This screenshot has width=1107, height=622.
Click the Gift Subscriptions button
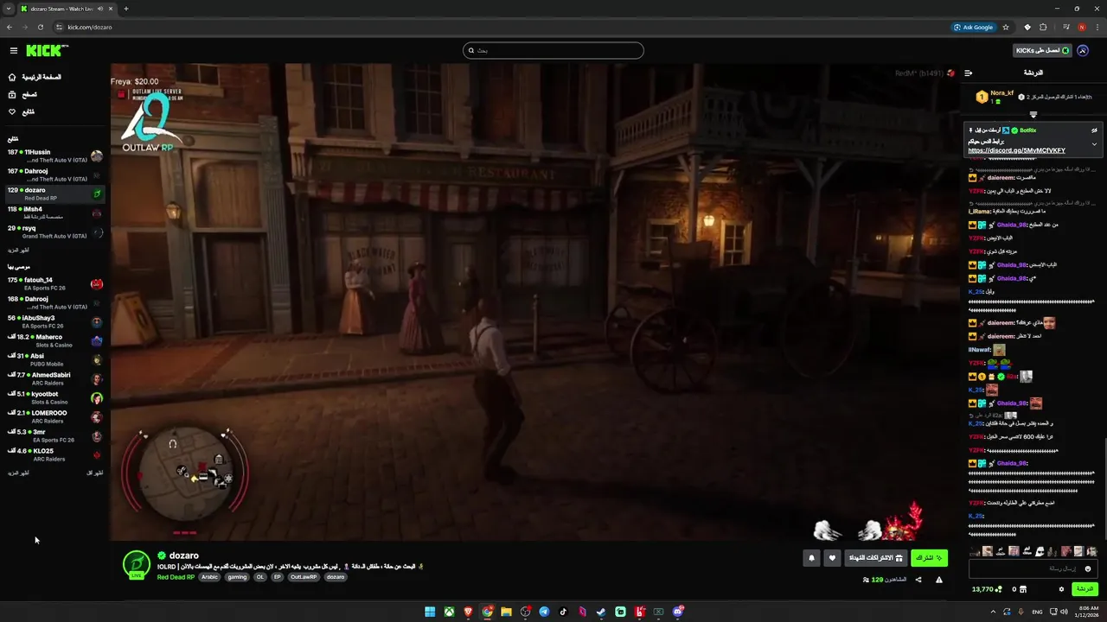point(875,558)
